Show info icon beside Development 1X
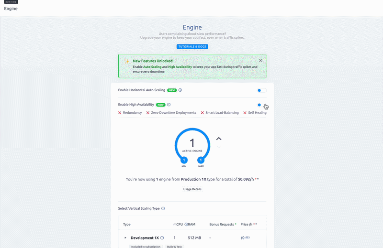 (162, 238)
